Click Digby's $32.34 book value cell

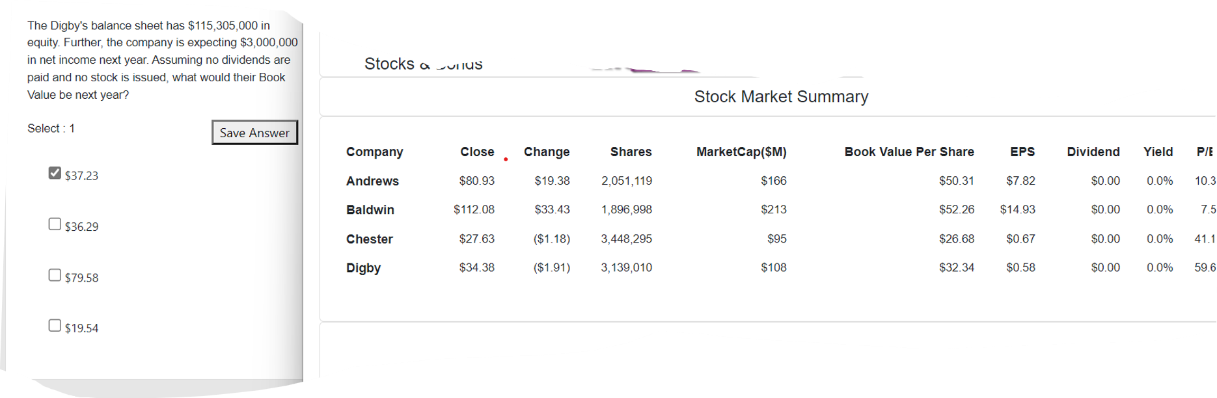(956, 267)
